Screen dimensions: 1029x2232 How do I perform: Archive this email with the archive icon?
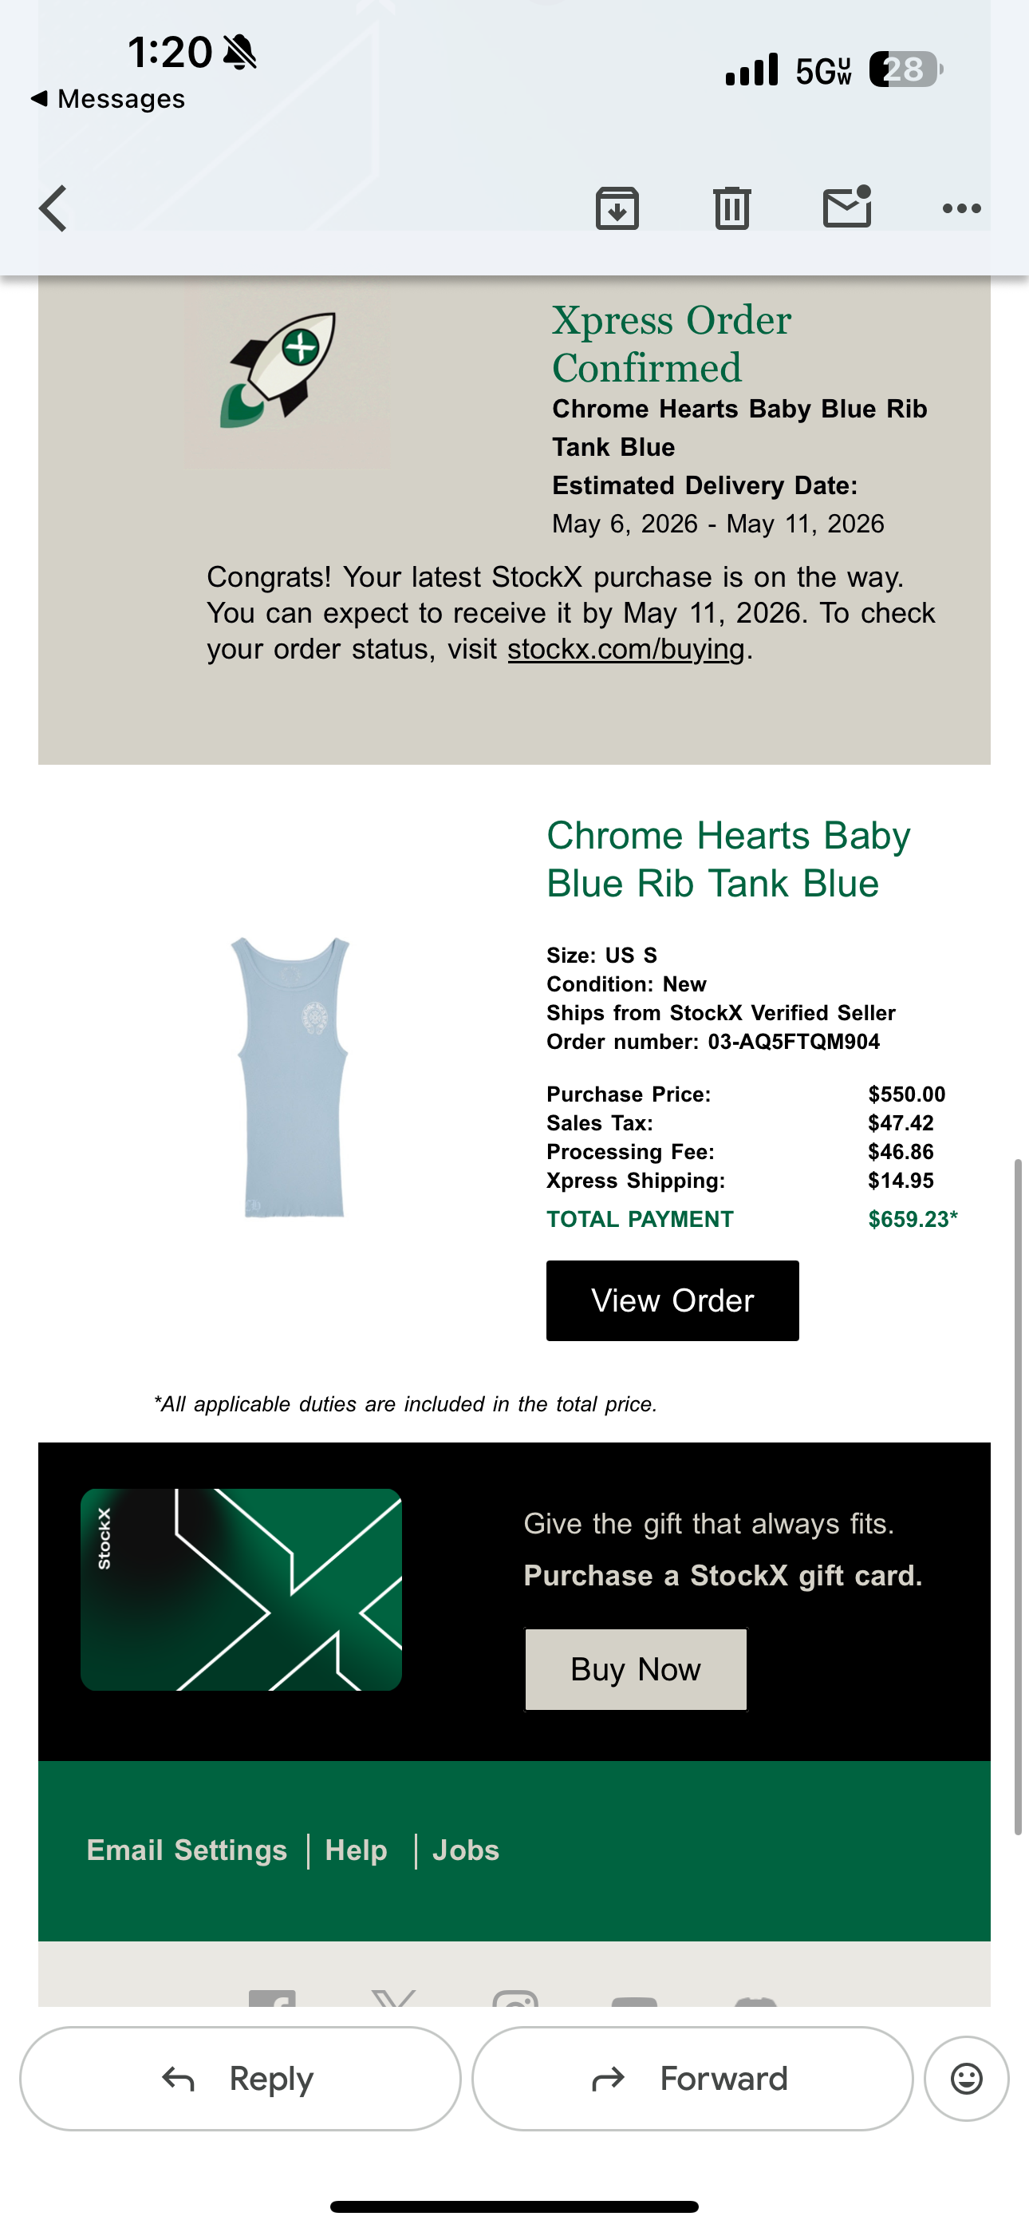click(617, 209)
